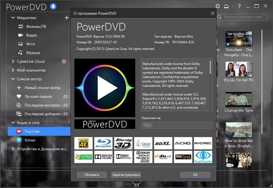
Task: Click the AVCHD logo
Action: click(x=183, y=143)
